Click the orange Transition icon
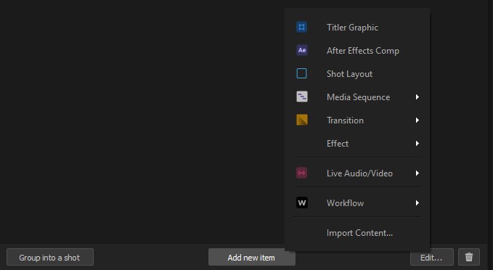The image size is (493, 270). tap(301, 120)
